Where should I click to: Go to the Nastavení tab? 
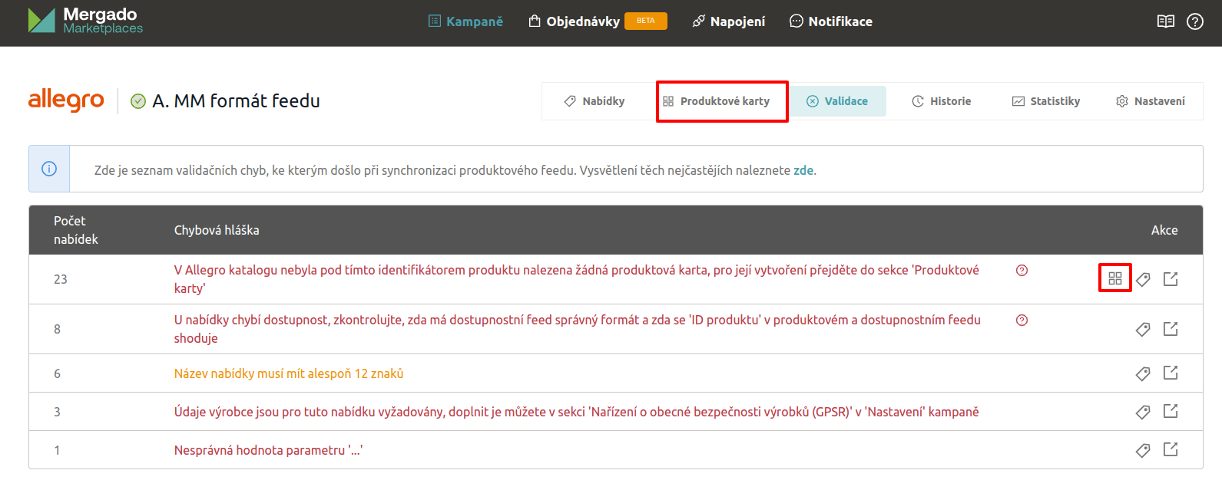coord(1151,101)
